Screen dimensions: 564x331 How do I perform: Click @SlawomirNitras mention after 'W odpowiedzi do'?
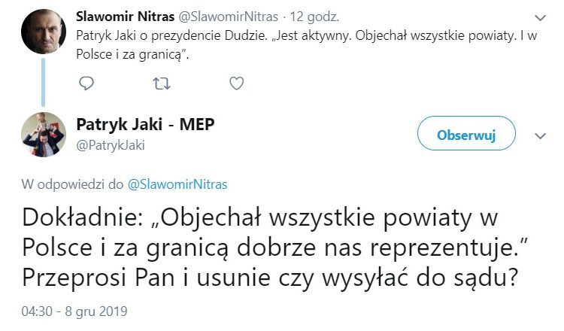click(x=177, y=183)
